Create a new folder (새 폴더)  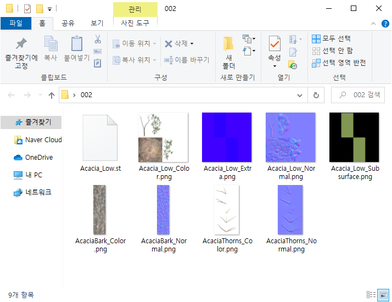(x=228, y=53)
